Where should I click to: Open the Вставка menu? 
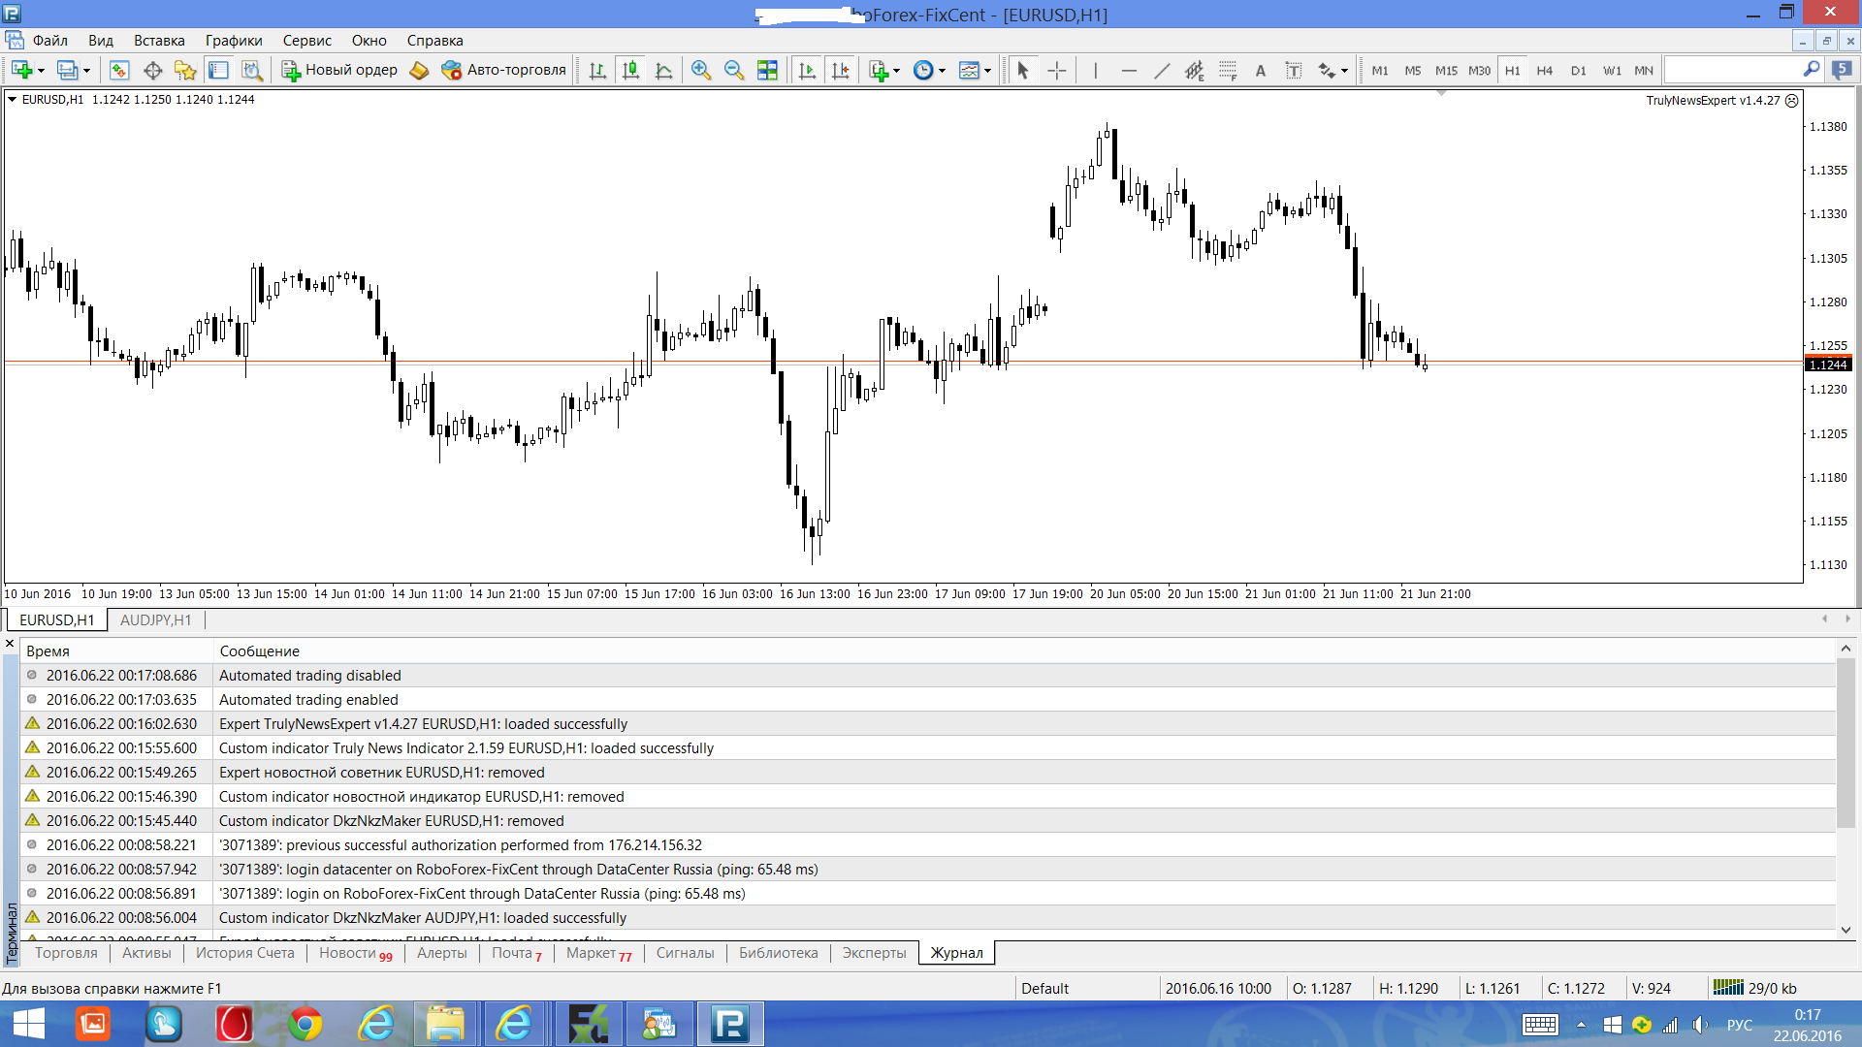tap(159, 41)
